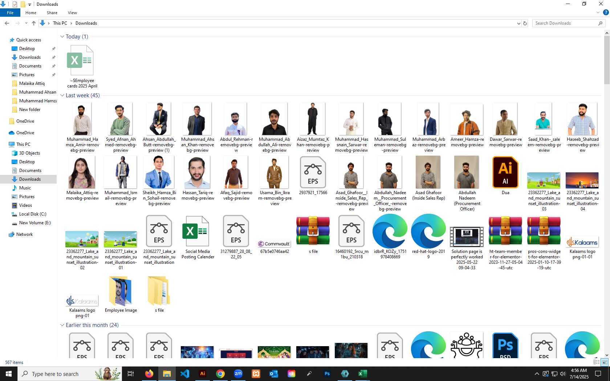The image size is (610, 381).
Task: Select Haseeb_Shahzad-removebg-preview photo
Action: (582, 128)
